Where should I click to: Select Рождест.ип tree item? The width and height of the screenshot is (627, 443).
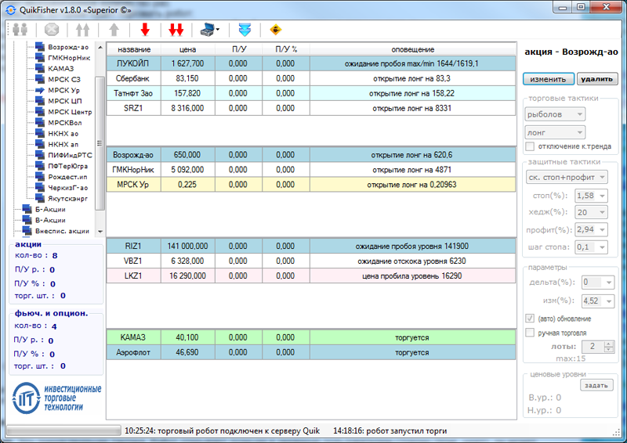[x=67, y=177]
